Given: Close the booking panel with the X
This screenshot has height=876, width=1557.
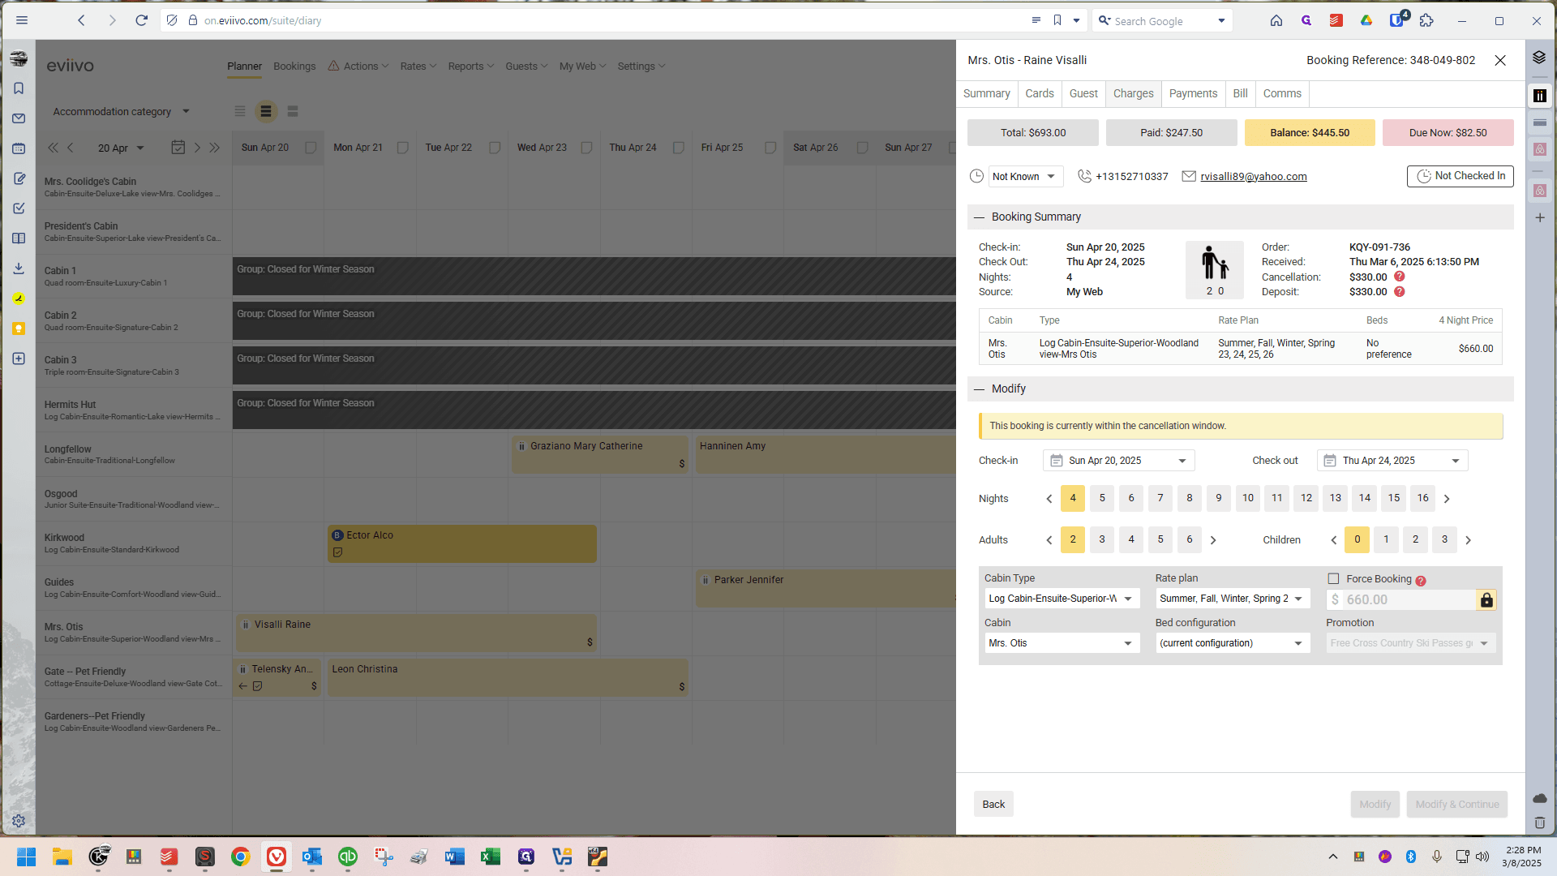Looking at the screenshot, I should 1500,60.
